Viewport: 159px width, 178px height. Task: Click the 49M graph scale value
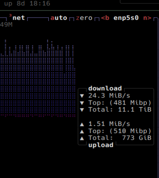click(x=6, y=25)
